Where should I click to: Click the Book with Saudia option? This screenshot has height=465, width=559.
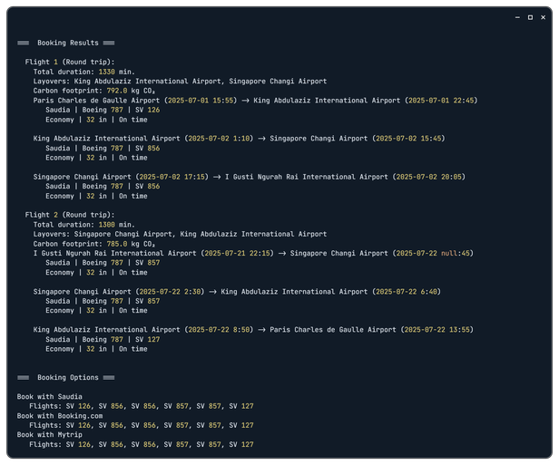pos(50,396)
